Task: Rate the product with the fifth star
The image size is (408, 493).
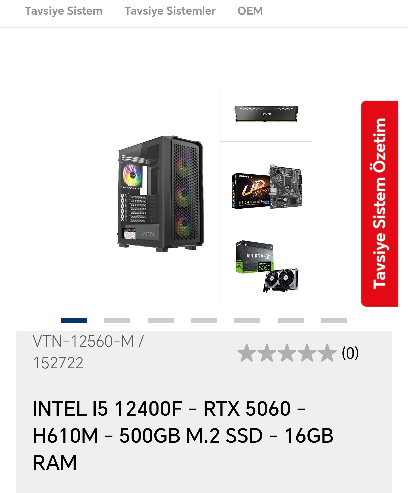Action: tap(327, 353)
